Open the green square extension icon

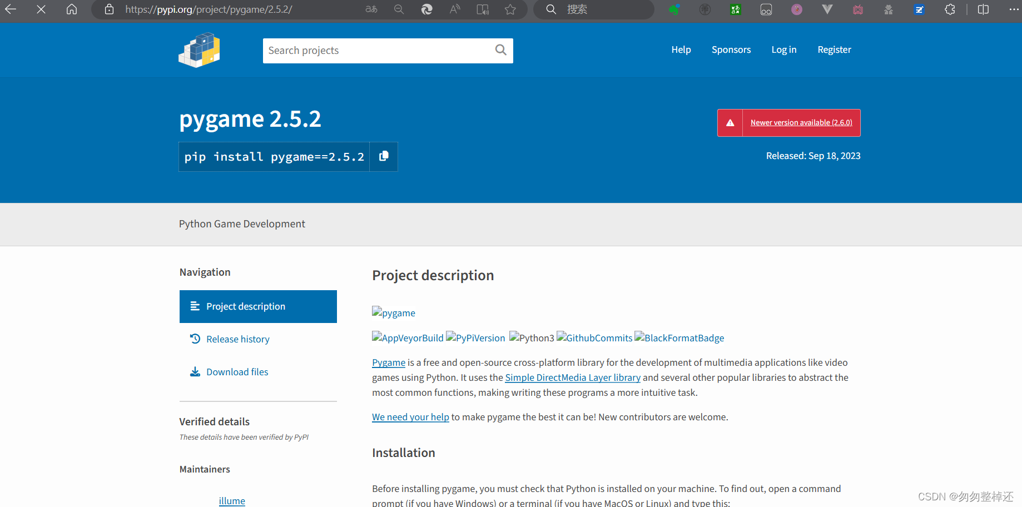click(736, 9)
